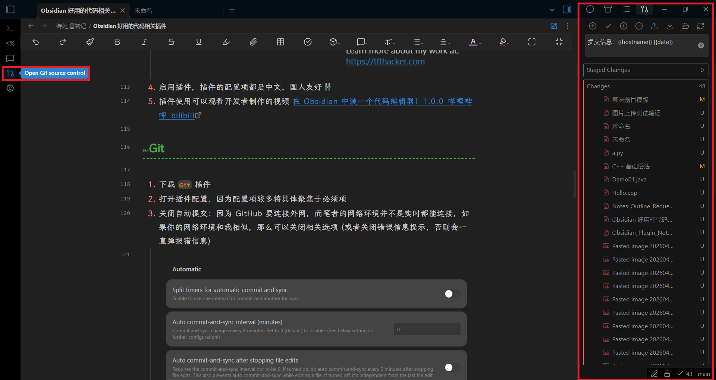This screenshot has height=380, width=716.
Task: Insert a task checkmark item
Action: click(308, 42)
